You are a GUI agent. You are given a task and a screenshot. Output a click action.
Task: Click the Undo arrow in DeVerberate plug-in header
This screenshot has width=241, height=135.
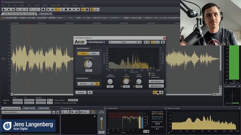pos(145,42)
